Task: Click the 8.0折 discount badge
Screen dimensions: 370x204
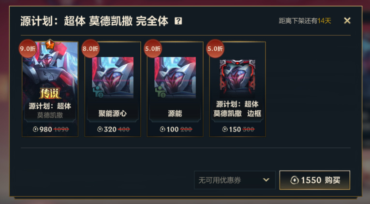Action: (x=90, y=48)
